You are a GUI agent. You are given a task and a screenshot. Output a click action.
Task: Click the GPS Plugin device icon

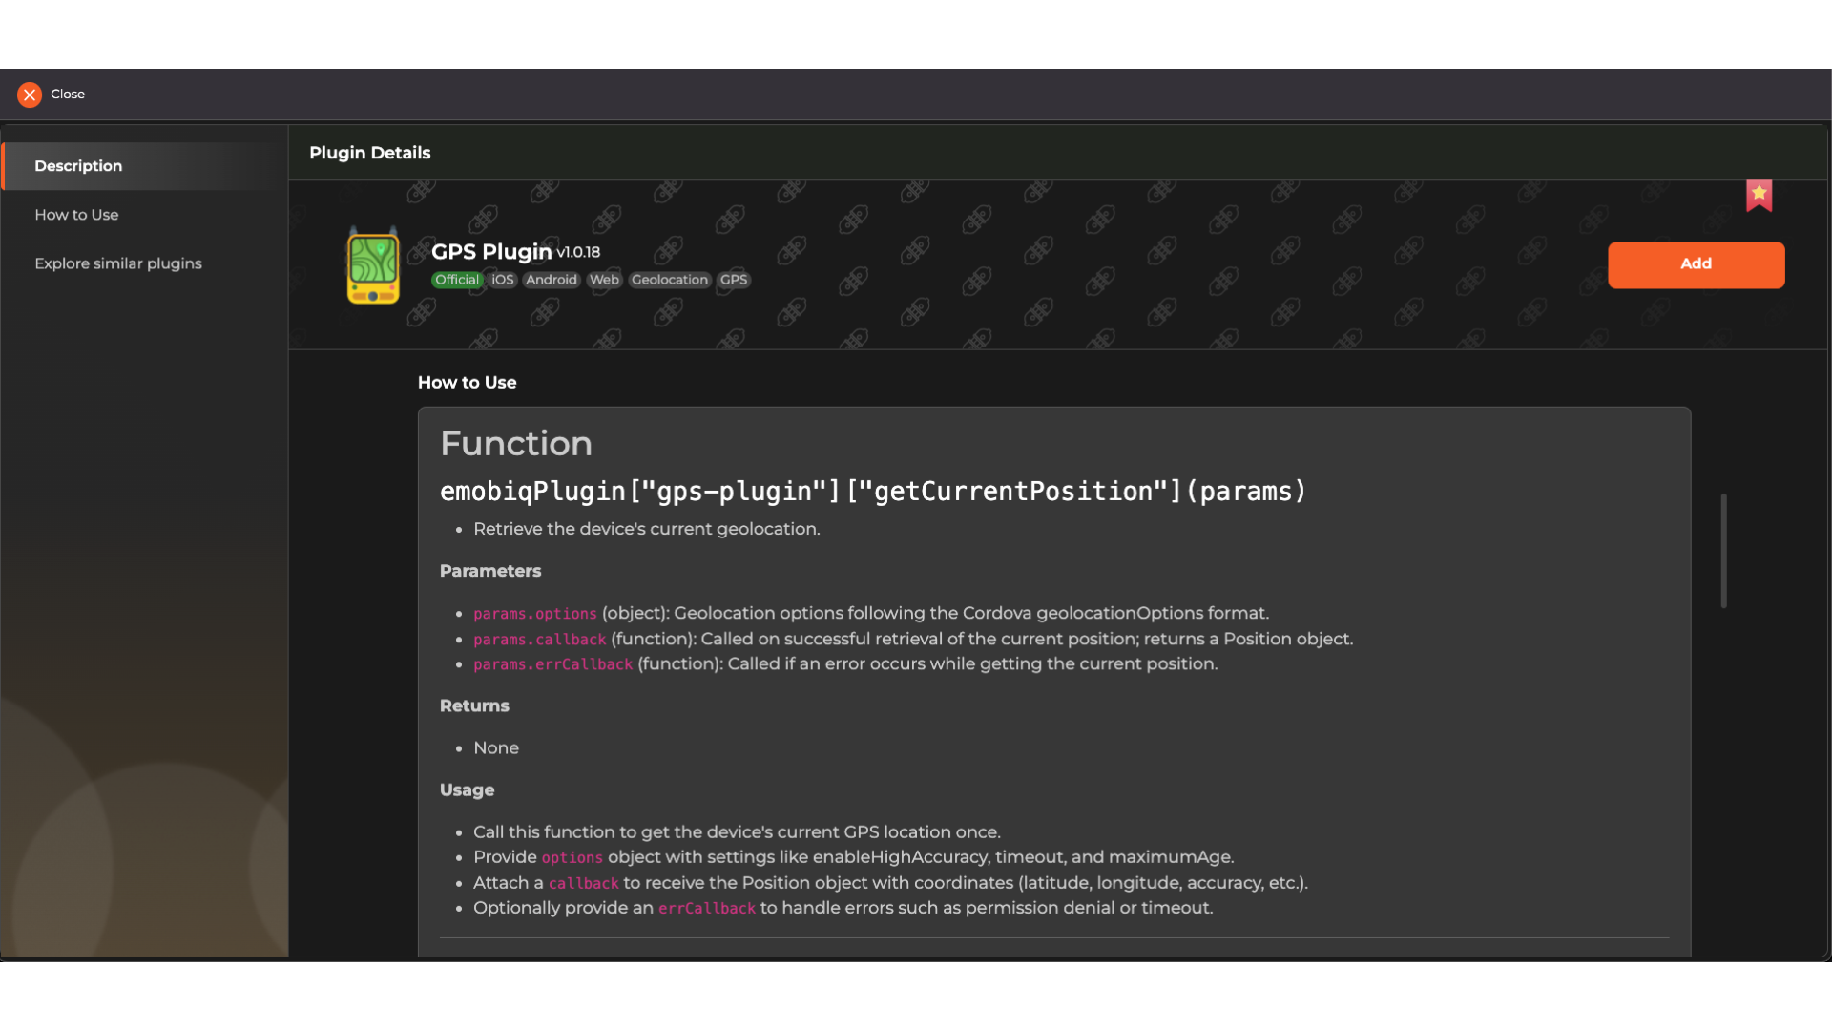point(373,267)
